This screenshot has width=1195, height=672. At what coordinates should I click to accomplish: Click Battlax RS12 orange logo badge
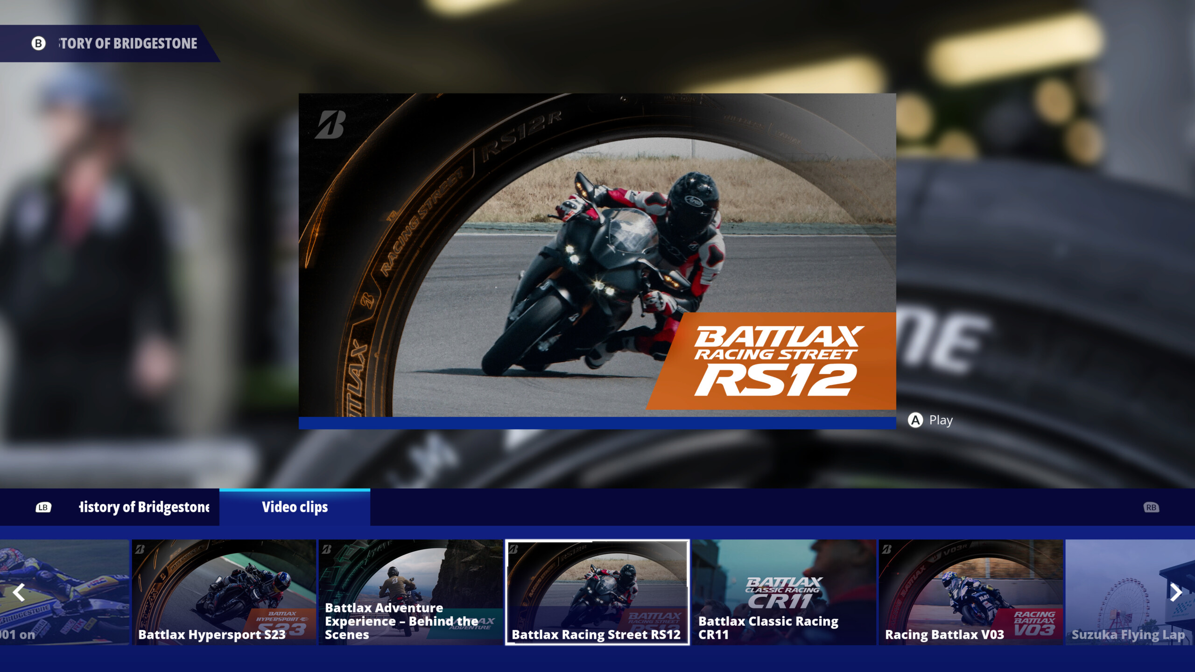click(x=776, y=361)
